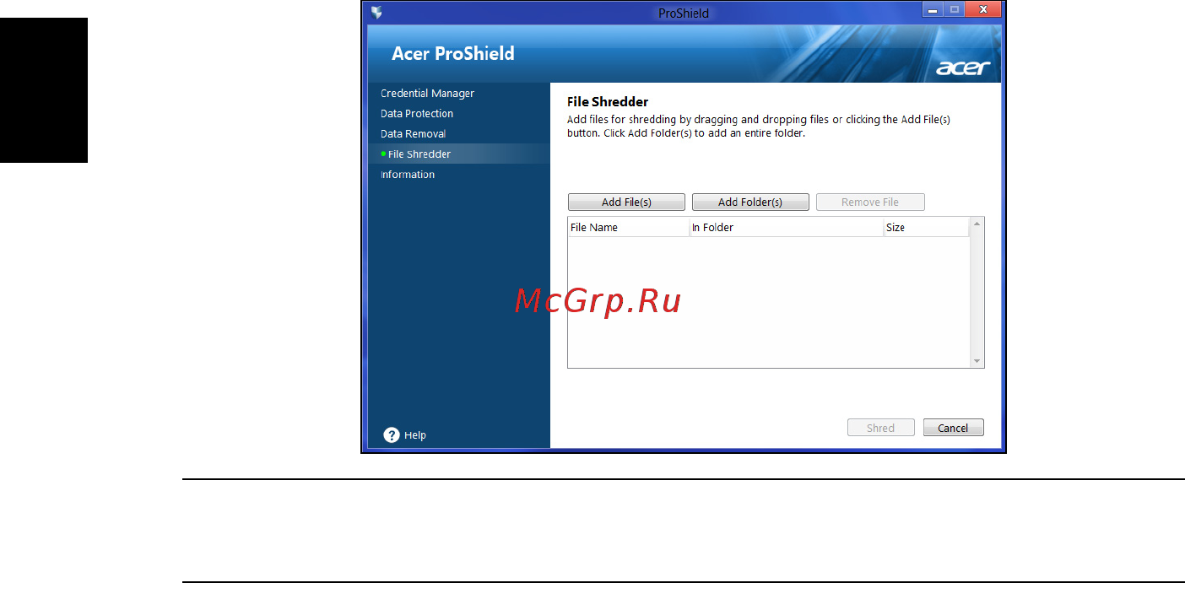Click the file list scrollbar down arrow
Image resolution: width=1185 pixels, height=599 pixels.
(977, 361)
